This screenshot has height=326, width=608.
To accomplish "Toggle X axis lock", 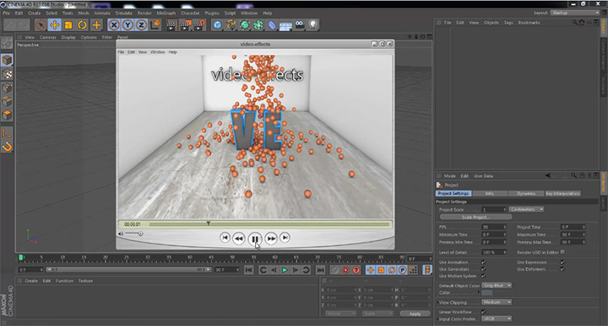I will (114, 25).
